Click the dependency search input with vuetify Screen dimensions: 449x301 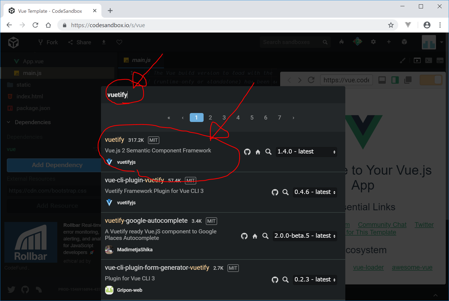(223, 95)
